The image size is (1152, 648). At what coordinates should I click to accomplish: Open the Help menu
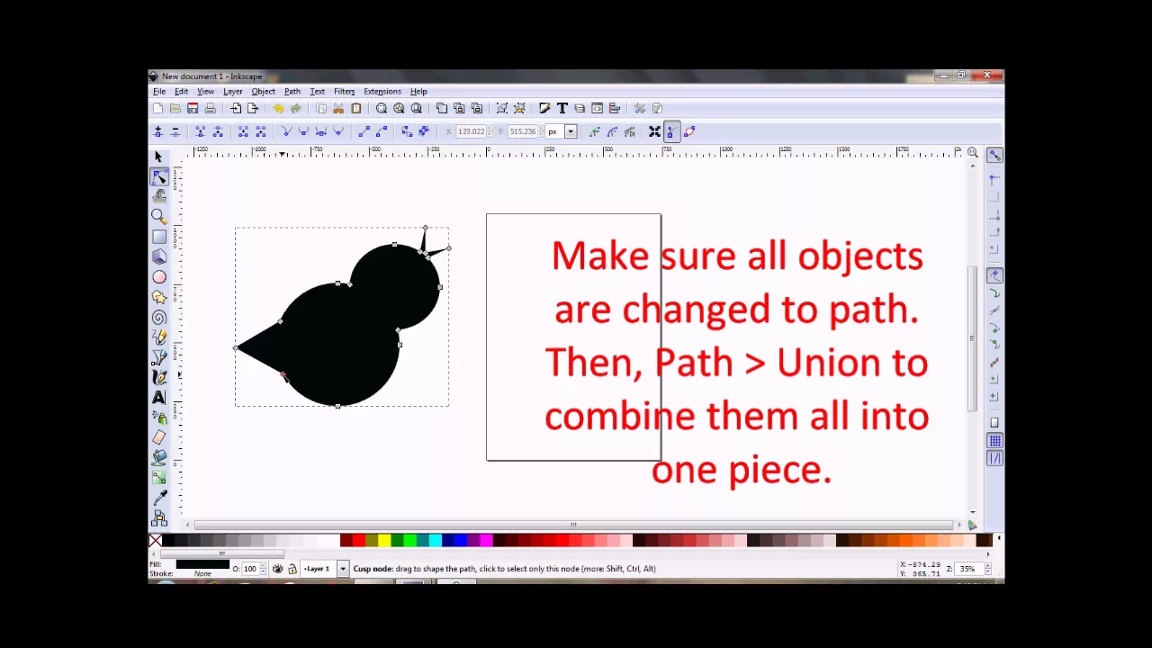418,91
